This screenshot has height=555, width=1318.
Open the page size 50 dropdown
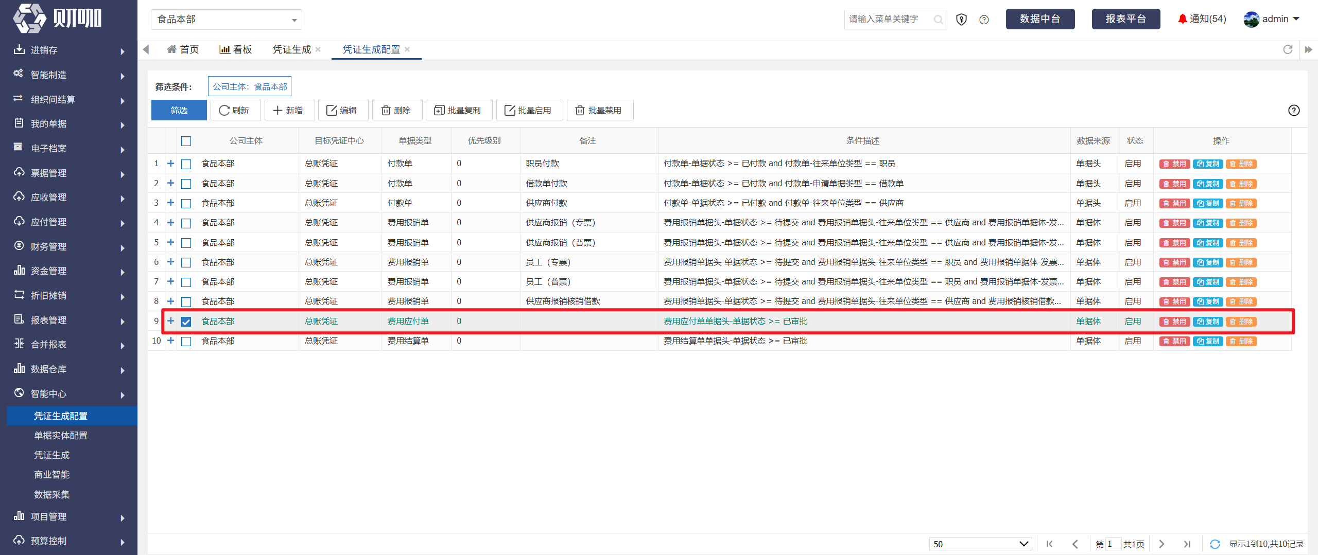[x=980, y=544]
